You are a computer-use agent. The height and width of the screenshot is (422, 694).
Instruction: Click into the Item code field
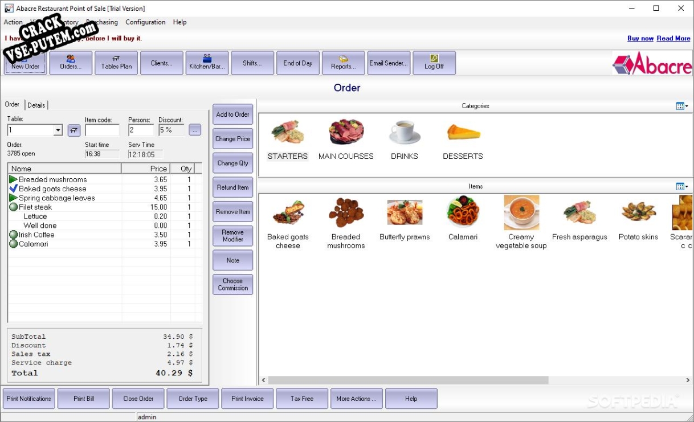click(x=102, y=130)
